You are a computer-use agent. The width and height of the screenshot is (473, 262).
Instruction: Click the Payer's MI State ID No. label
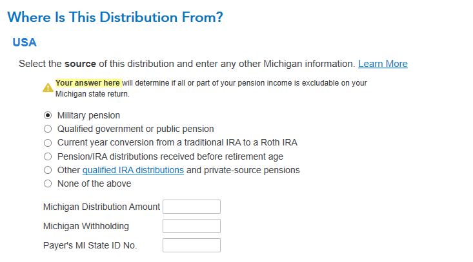click(x=90, y=245)
